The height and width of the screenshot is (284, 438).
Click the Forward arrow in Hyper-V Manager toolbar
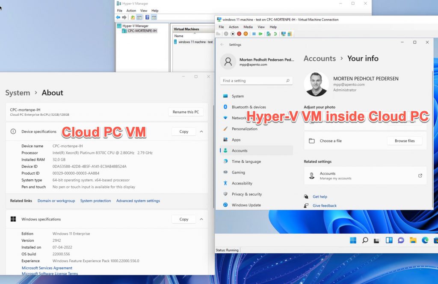point(124,18)
